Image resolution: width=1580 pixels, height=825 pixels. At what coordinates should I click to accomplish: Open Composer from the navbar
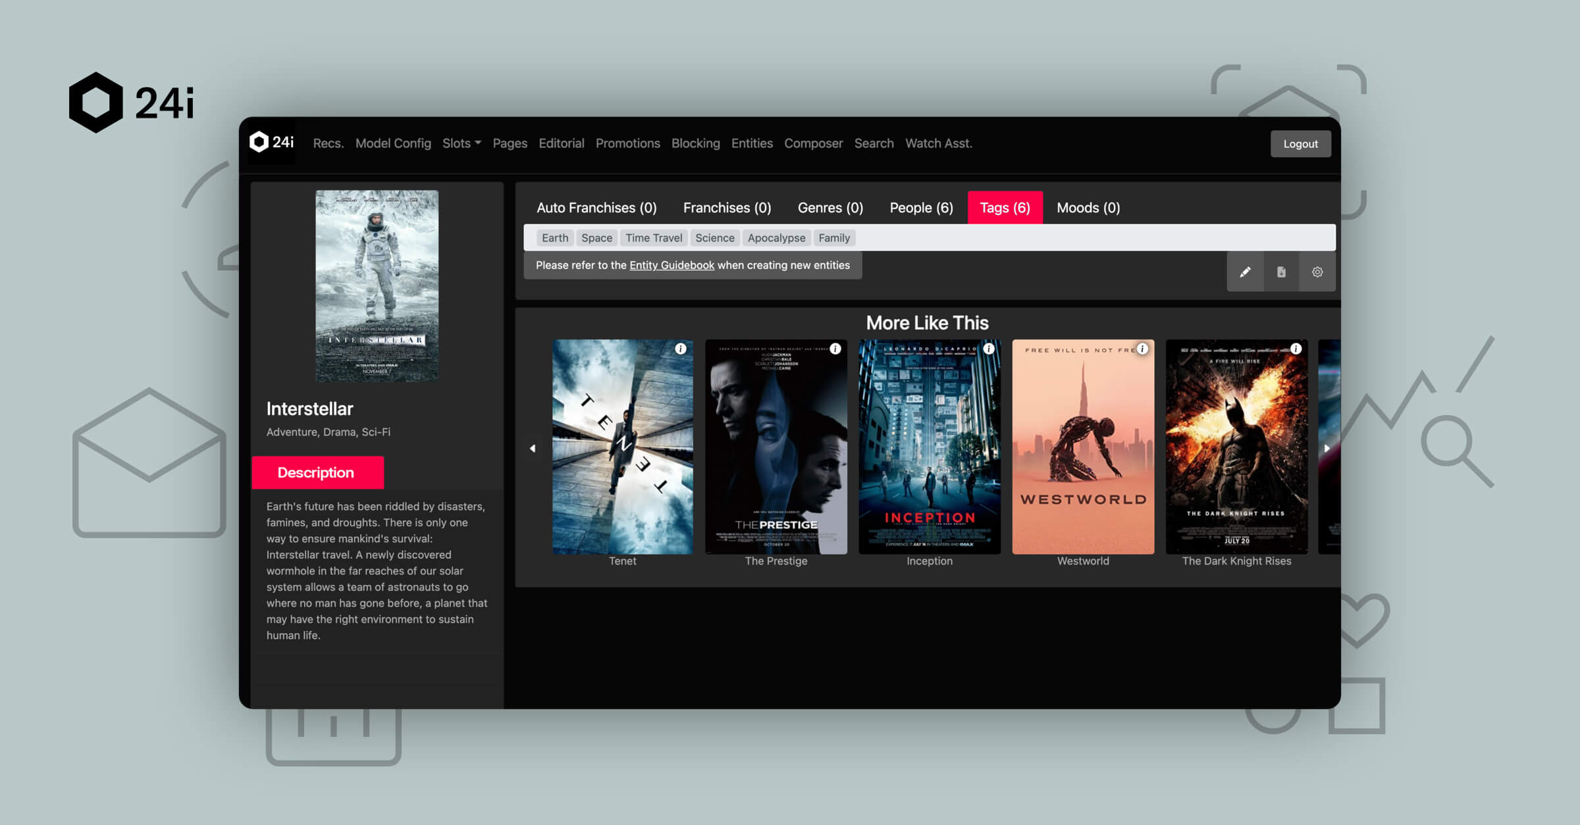pyautogui.click(x=813, y=143)
